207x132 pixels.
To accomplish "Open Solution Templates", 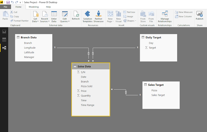I will click(88, 16).
